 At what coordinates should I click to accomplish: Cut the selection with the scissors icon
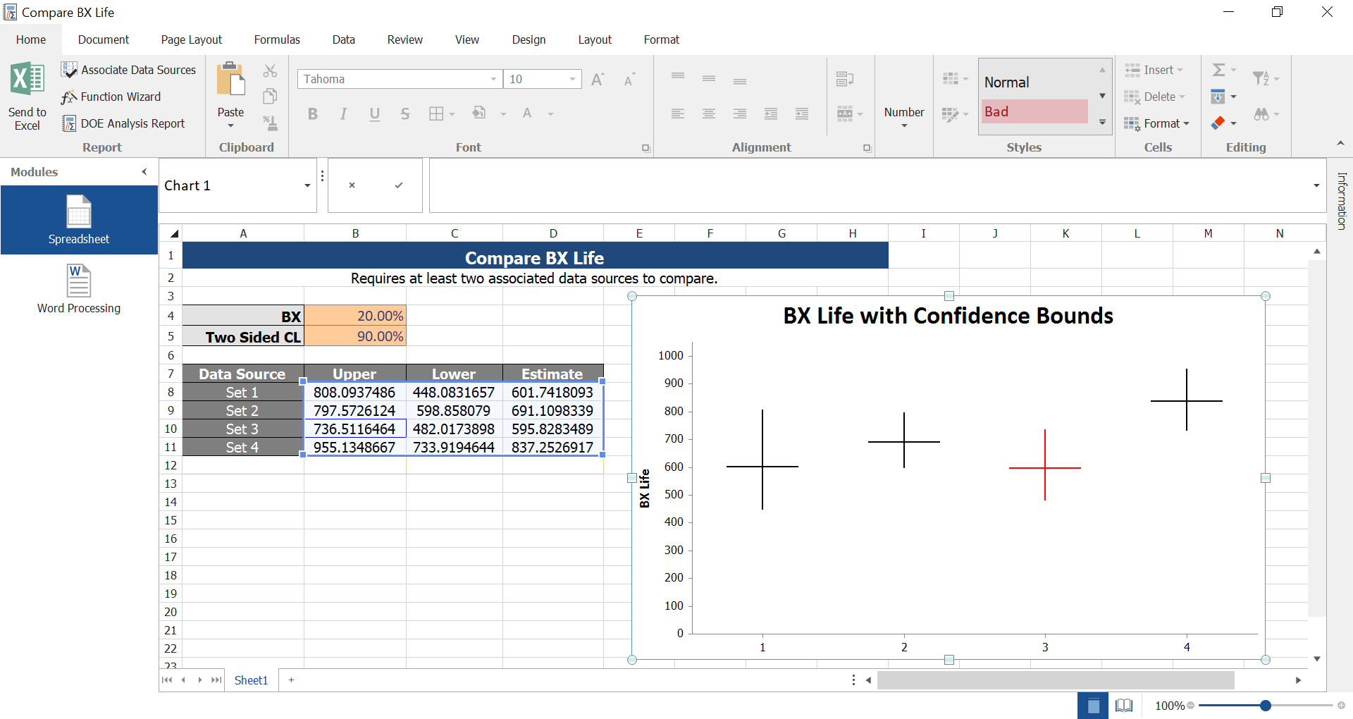click(x=271, y=70)
